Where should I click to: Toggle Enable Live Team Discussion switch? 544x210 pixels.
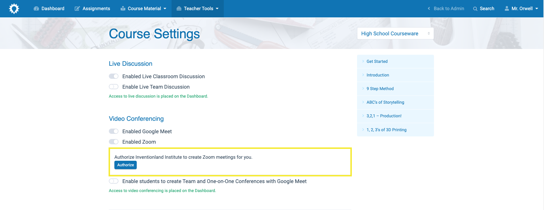pos(114,87)
